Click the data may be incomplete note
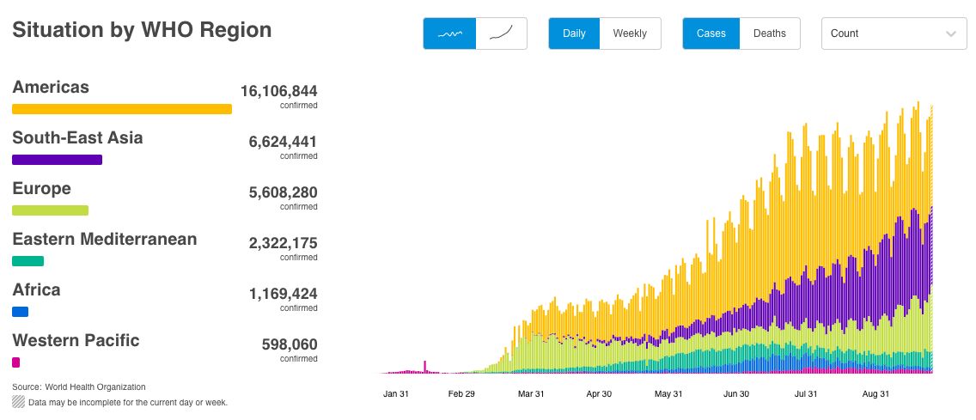 (128, 403)
